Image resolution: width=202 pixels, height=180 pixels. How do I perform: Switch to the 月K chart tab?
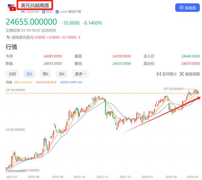pyautogui.click(x=62, y=74)
